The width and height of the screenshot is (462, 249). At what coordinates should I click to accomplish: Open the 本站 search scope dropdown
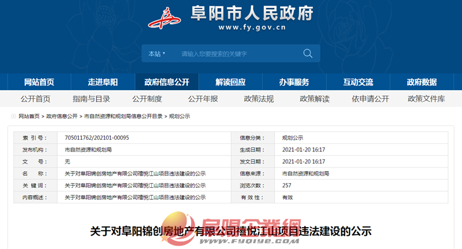click(x=157, y=54)
